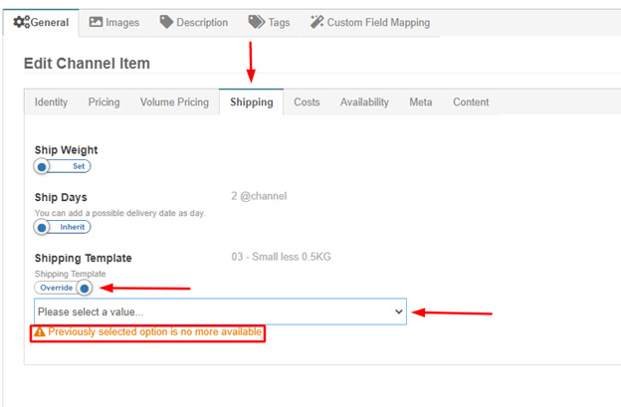Click the double-tag icon on Tags tab
This screenshot has height=407, width=621.
257,22
